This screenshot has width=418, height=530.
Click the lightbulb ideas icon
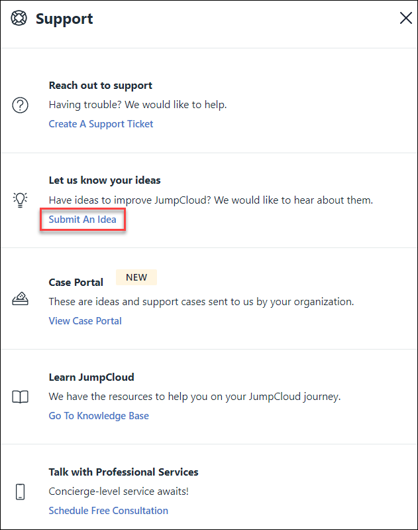point(21,200)
